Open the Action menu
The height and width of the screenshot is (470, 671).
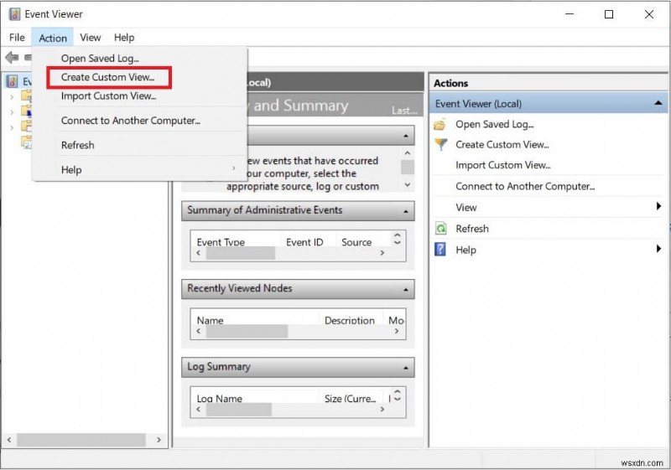53,38
